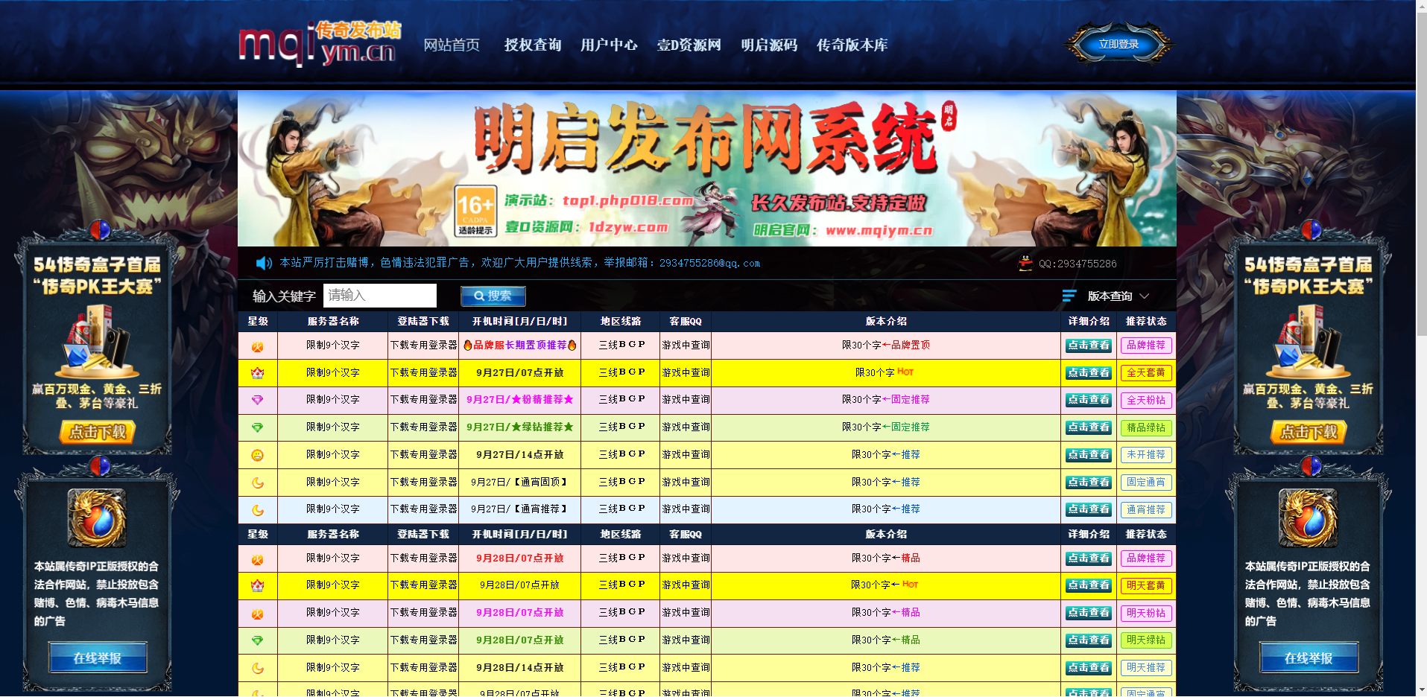1427x697 pixels.
Task: Open the 明启源码 nav item
Action: click(769, 45)
